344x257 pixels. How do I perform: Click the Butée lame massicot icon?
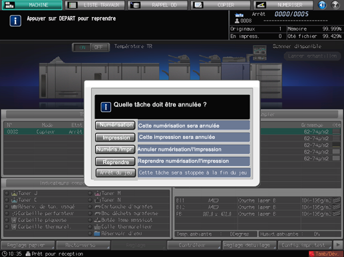pos(98,220)
